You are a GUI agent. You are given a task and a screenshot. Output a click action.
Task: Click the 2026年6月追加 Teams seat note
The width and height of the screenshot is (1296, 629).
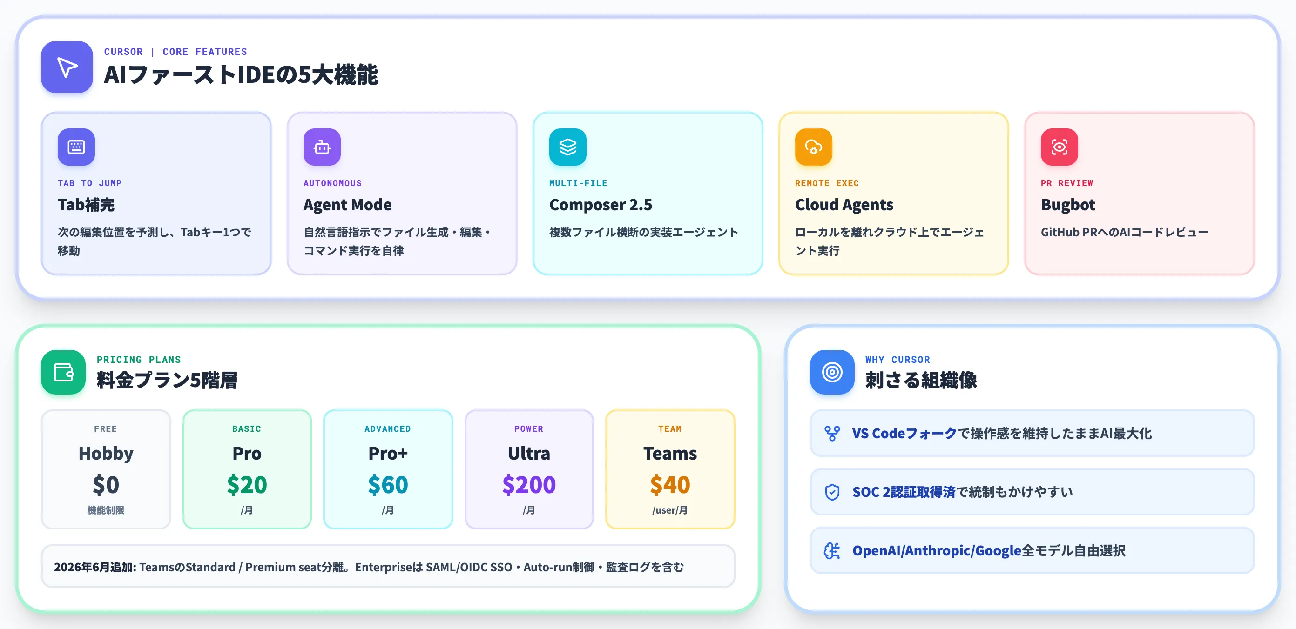388,567
